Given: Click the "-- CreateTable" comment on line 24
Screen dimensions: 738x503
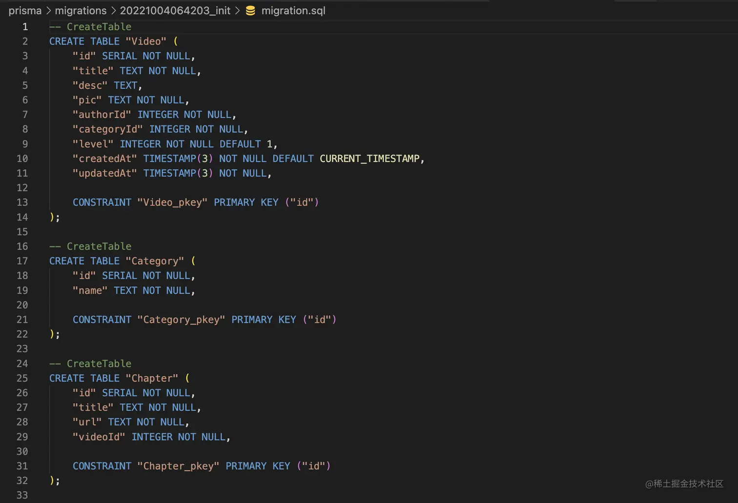Looking at the screenshot, I should point(90,363).
